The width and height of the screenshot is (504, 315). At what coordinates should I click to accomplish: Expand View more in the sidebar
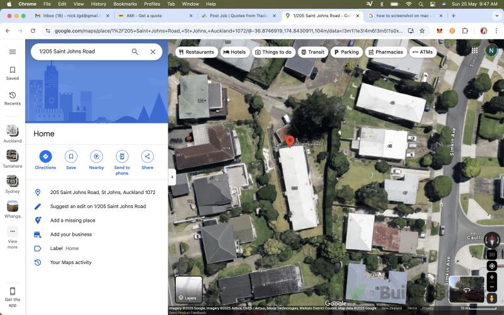tap(12, 236)
